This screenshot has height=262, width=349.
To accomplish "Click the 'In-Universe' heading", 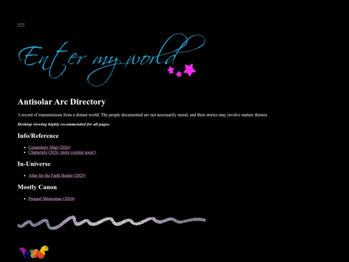I will click(x=34, y=164).
